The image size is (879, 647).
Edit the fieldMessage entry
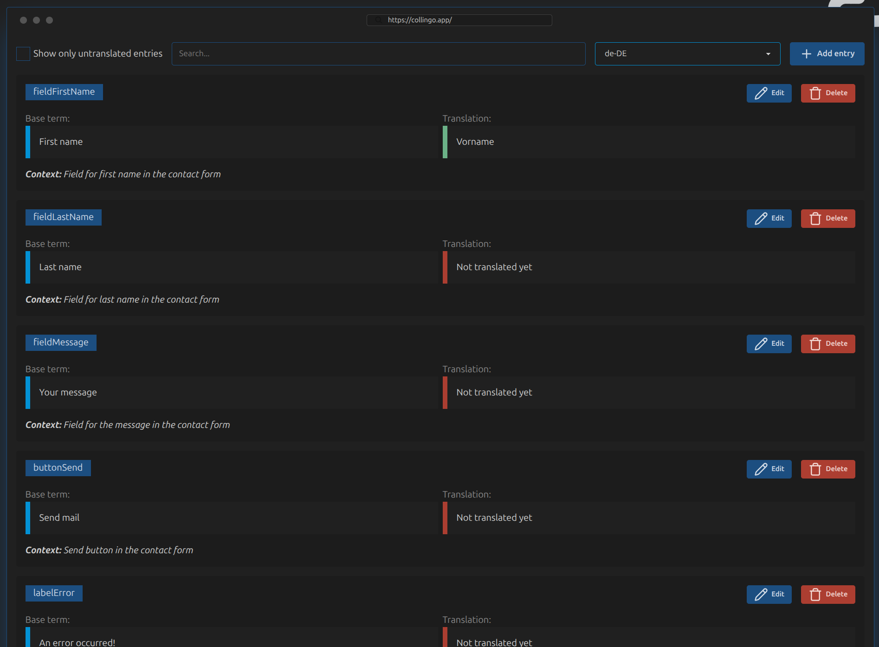(x=769, y=344)
